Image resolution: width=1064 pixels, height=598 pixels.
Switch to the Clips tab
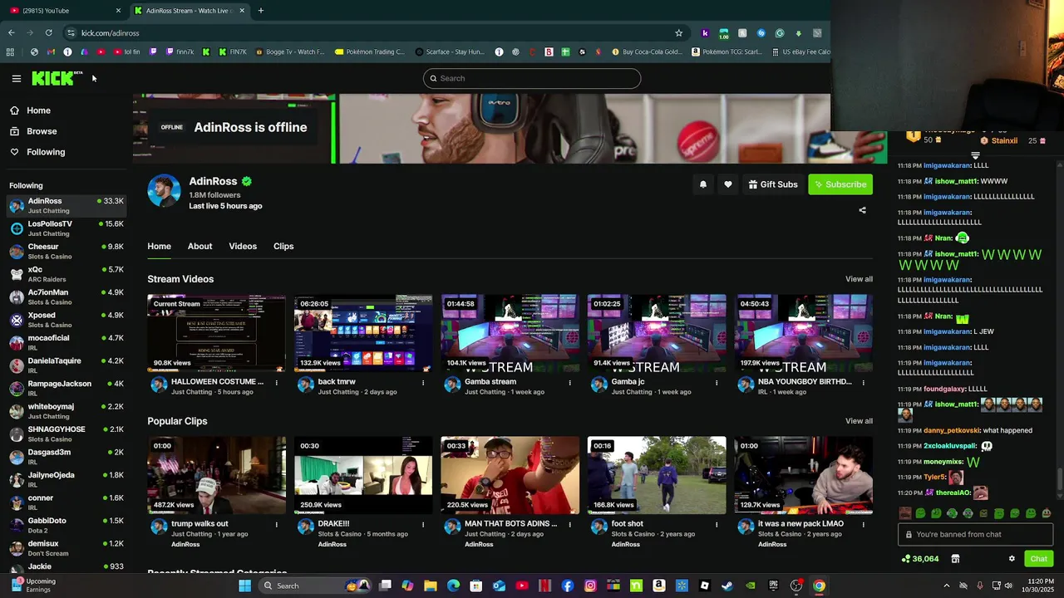283,246
